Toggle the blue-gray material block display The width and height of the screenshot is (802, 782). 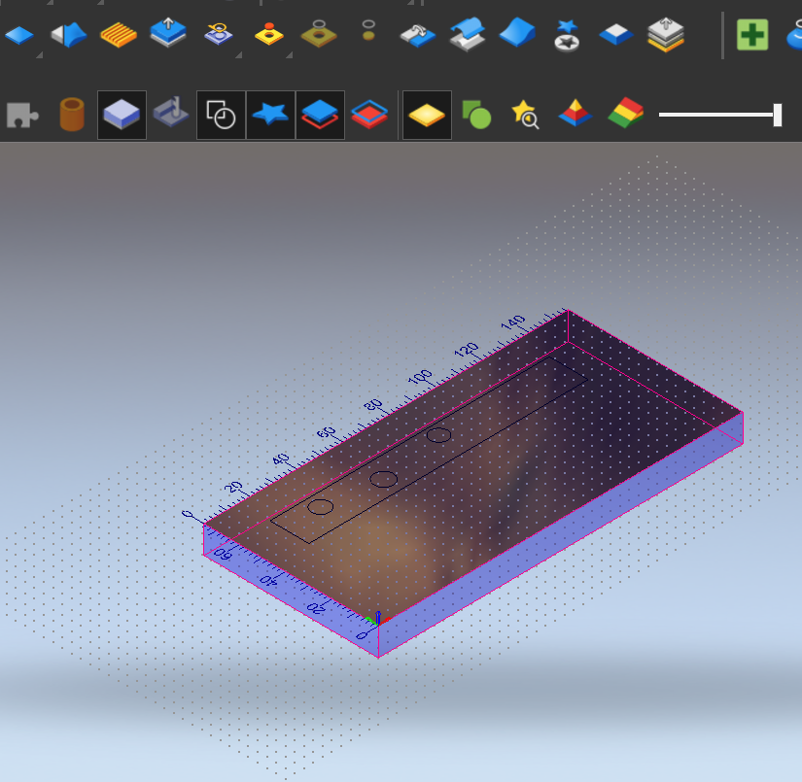[x=122, y=115]
